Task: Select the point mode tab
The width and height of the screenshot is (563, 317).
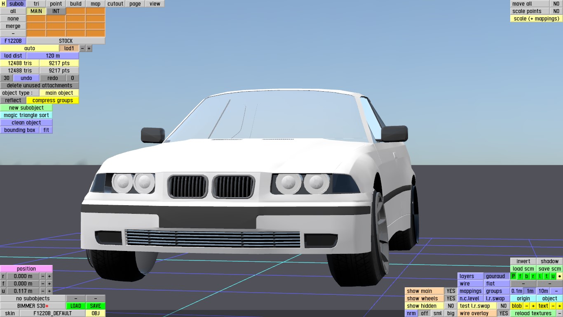Action: coord(56,4)
